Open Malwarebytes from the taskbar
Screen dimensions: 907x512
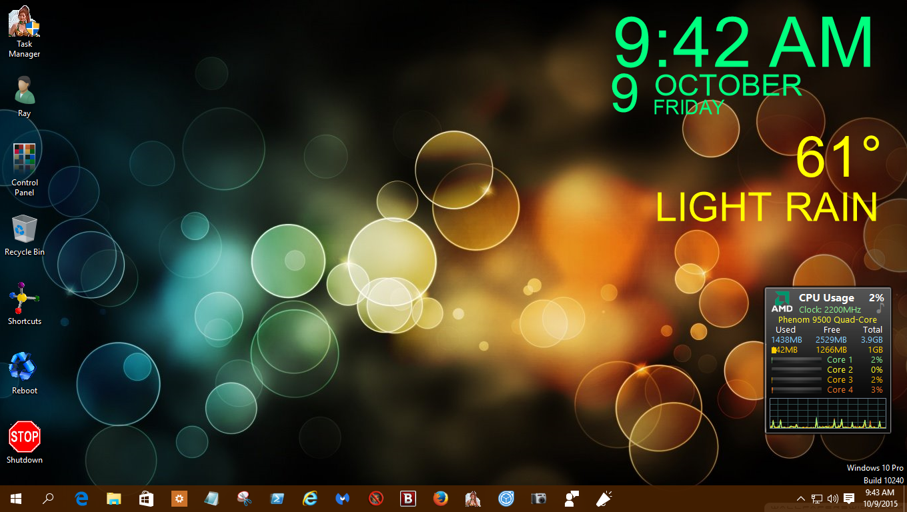(x=342, y=499)
